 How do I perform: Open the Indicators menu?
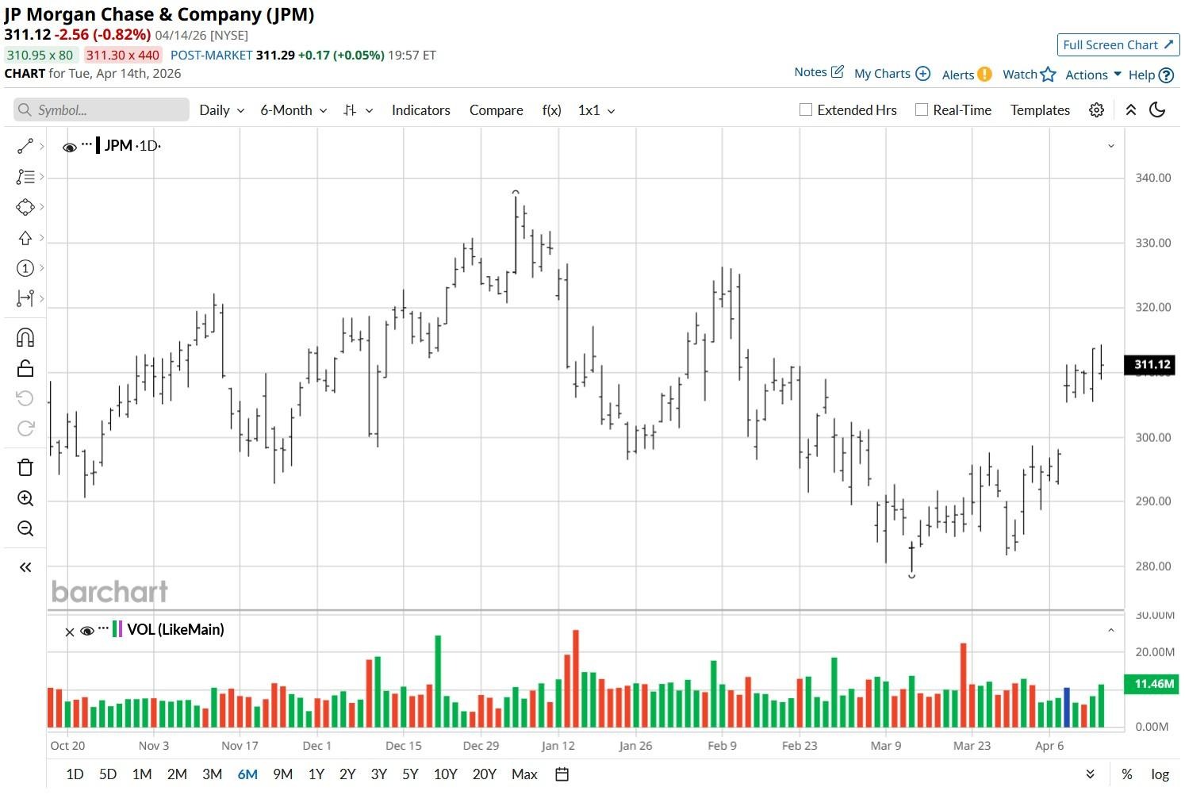[x=421, y=110]
